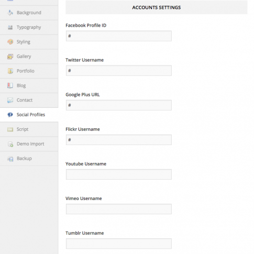Click the Contact envelope icon
The image size is (254, 254).
[x=10, y=100]
